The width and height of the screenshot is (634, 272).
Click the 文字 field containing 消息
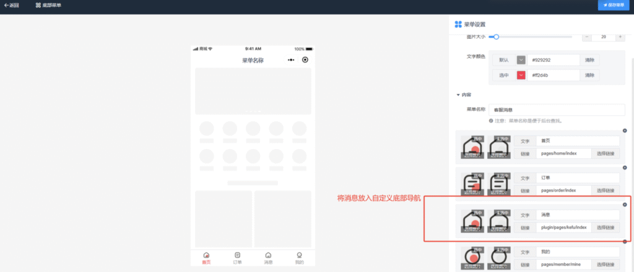pyautogui.click(x=578, y=215)
